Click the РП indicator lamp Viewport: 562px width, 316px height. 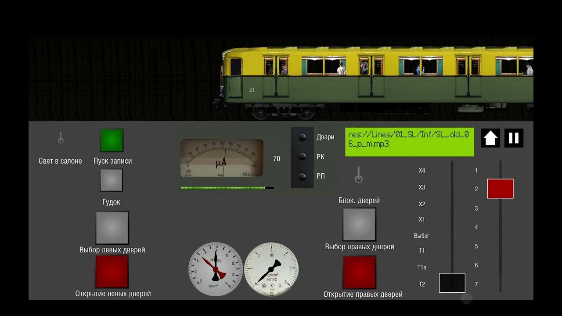tap(302, 176)
